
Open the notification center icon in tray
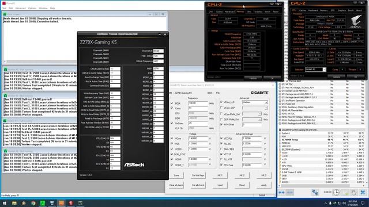363,203
